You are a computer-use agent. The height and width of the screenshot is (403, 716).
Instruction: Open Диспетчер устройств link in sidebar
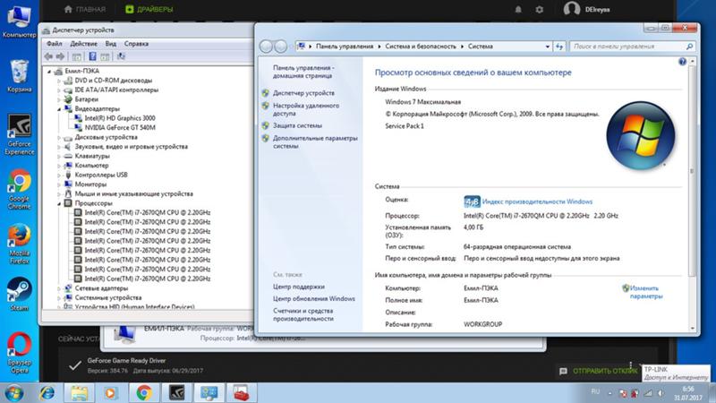(303, 93)
